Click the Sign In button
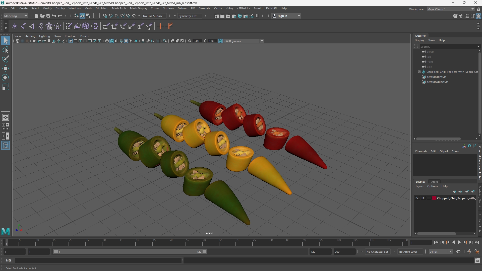Image resolution: width=482 pixels, height=271 pixels. (x=286, y=16)
